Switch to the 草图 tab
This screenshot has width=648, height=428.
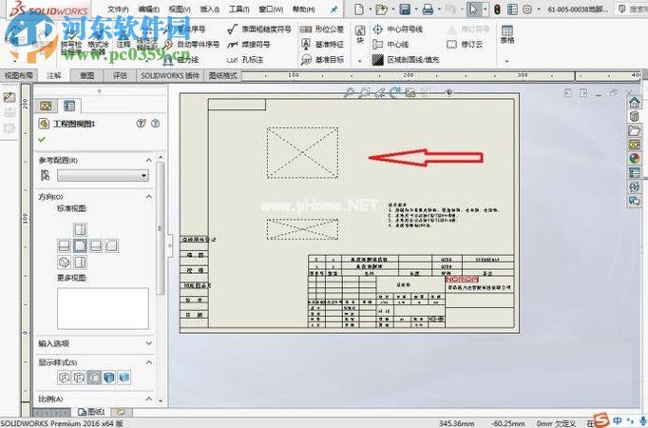86,76
